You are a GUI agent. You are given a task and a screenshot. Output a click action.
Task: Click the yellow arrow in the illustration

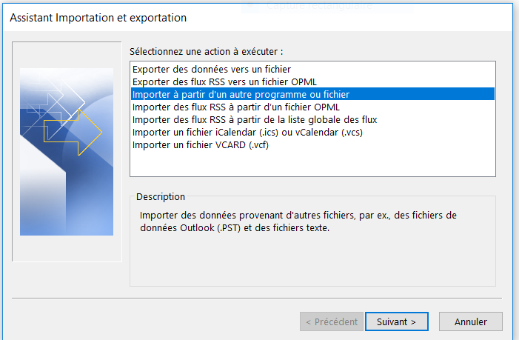click(73, 133)
